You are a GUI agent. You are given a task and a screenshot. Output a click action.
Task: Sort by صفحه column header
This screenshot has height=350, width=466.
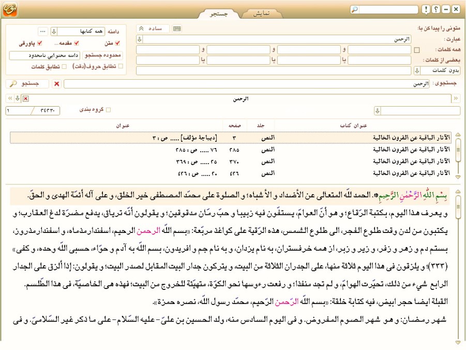click(235, 126)
